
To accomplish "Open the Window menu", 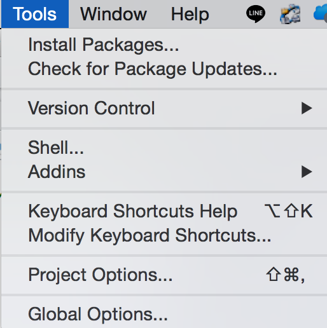I will (x=113, y=14).
